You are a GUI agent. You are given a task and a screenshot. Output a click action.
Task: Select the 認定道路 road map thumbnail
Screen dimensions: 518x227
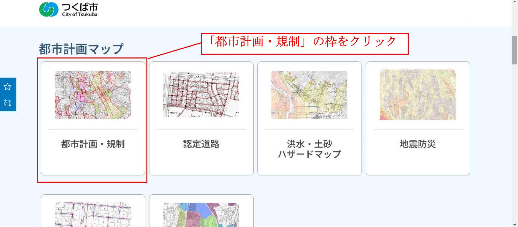coord(201,95)
